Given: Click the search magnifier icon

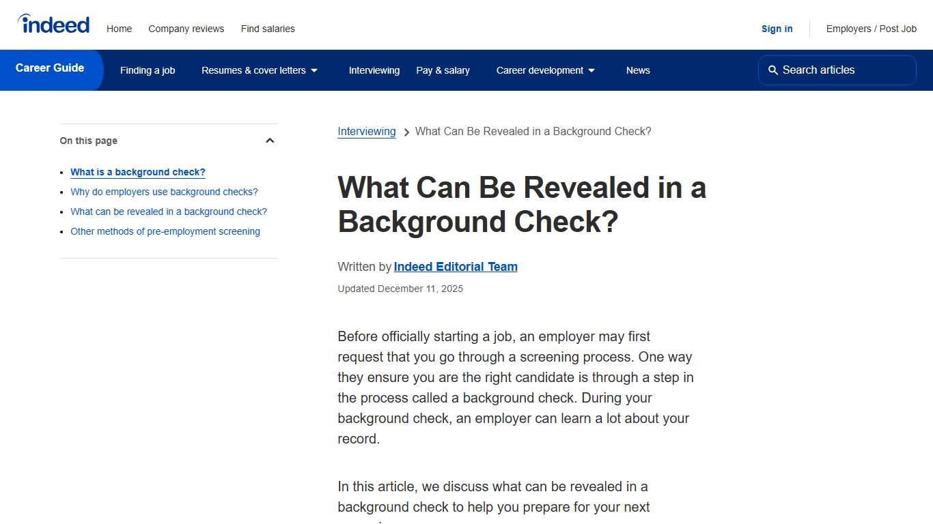Looking at the screenshot, I should coord(772,70).
